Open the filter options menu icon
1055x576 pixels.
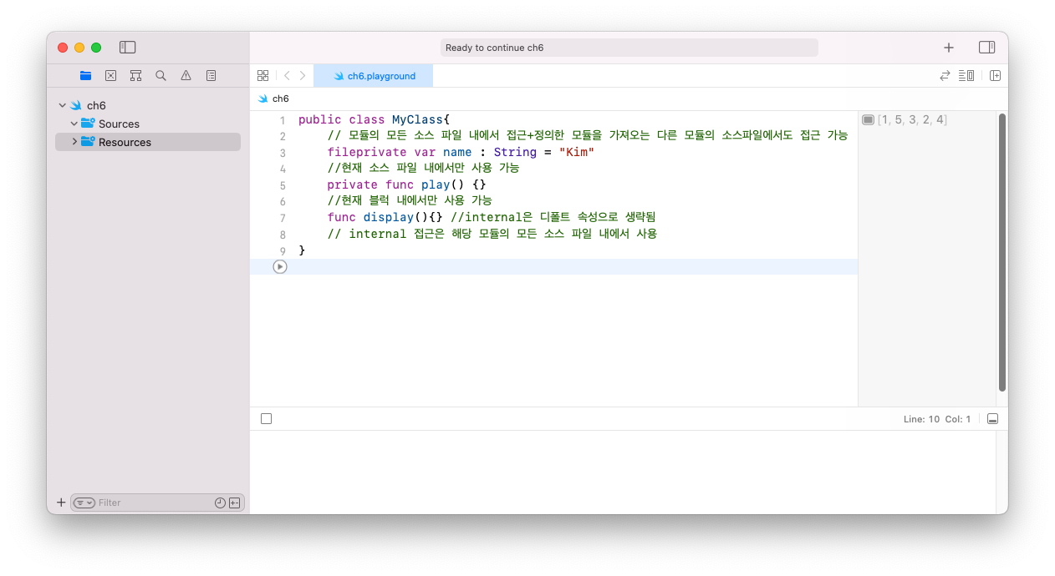pos(84,503)
